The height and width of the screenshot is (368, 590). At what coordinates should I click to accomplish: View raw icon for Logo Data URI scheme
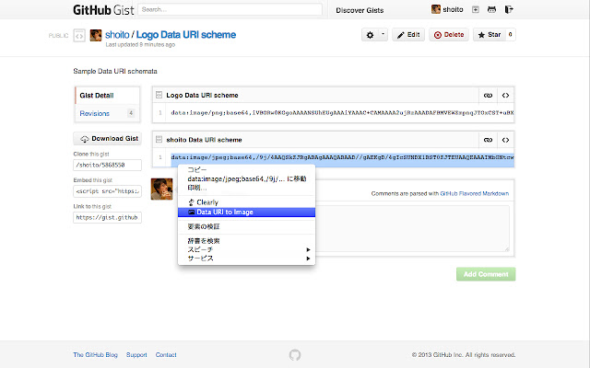[x=506, y=96]
